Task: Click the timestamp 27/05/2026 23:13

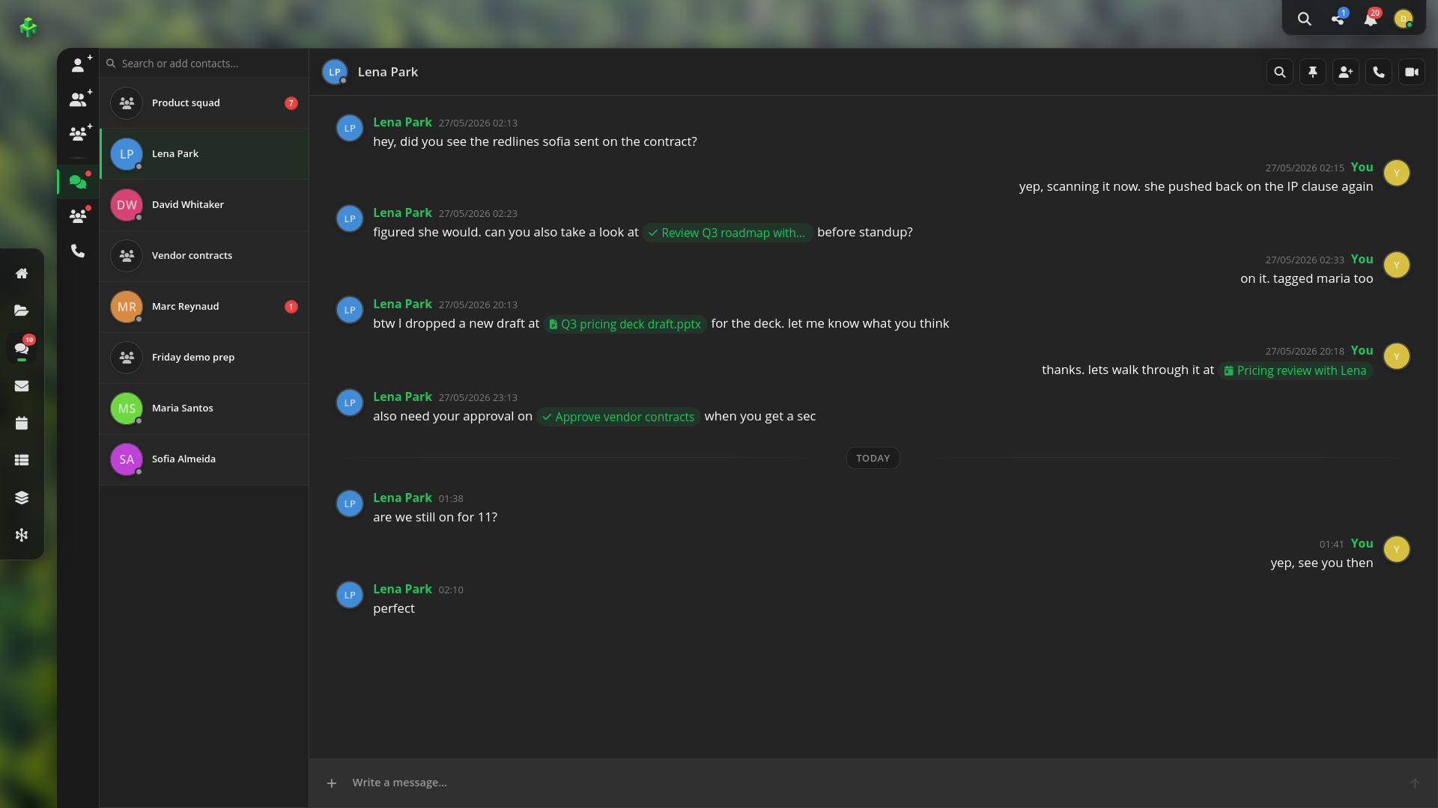Action: 478,397
